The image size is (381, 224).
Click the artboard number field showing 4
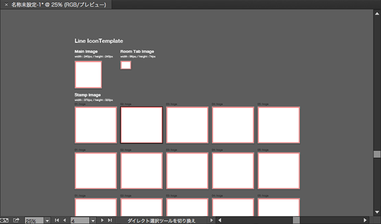pyautogui.click(x=80, y=221)
